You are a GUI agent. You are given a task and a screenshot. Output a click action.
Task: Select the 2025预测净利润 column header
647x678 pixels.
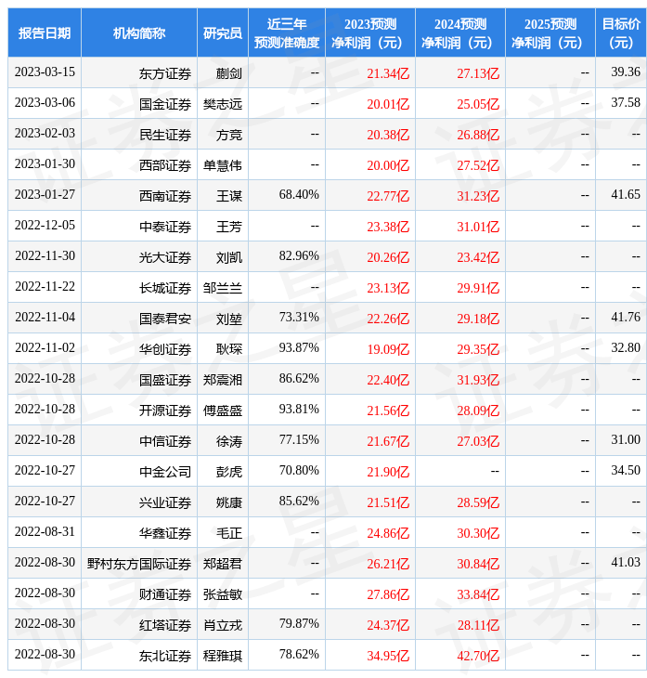coord(550,33)
